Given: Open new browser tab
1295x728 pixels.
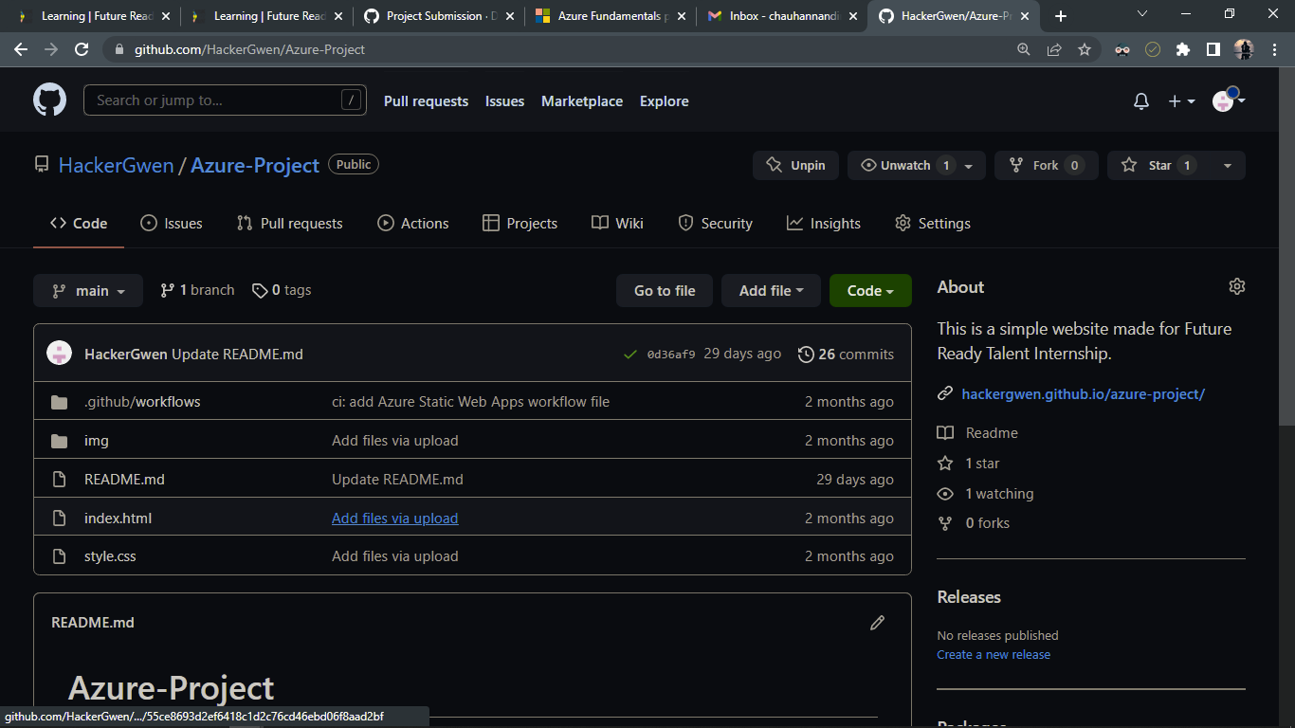Looking at the screenshot, I should (1061, 16).
